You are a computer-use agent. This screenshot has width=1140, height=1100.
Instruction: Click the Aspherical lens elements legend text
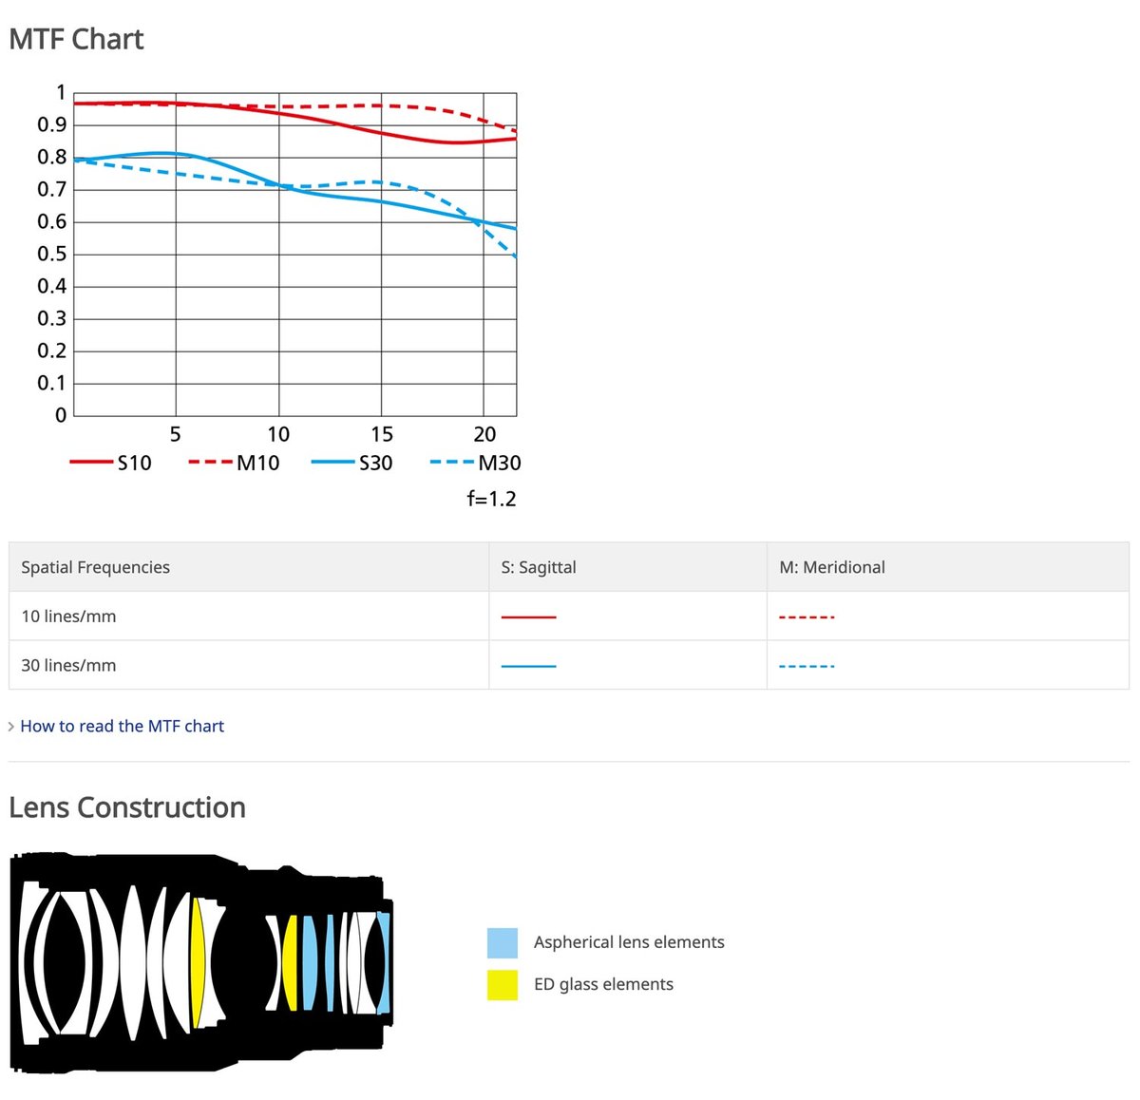(629, 942)
